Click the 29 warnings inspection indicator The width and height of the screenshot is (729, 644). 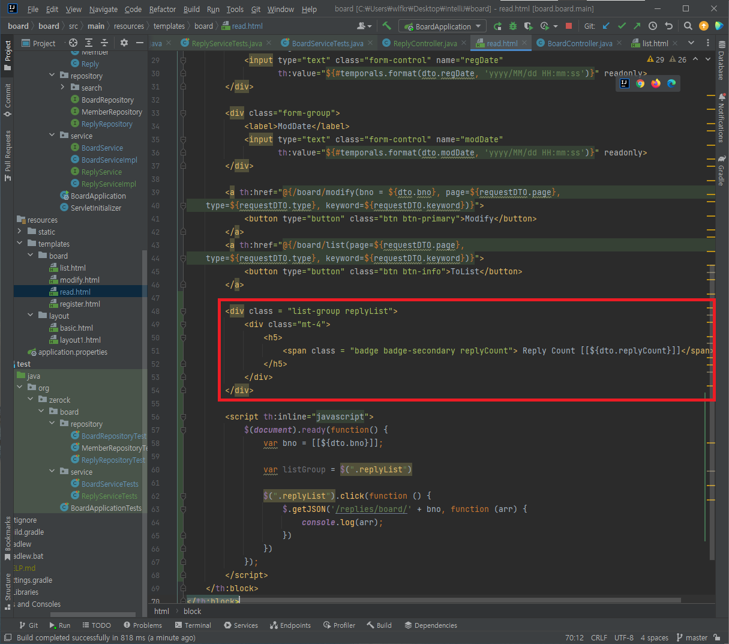656,59
